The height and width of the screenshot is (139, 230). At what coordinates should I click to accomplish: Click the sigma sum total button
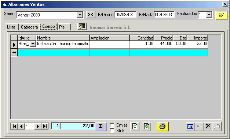point(101,126)
